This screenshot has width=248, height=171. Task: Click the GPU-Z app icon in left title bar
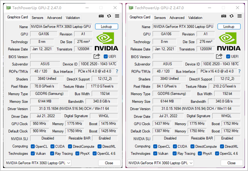click(x=8, y=8)
